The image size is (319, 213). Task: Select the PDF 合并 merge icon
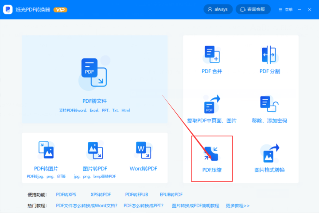pos(212,54)
